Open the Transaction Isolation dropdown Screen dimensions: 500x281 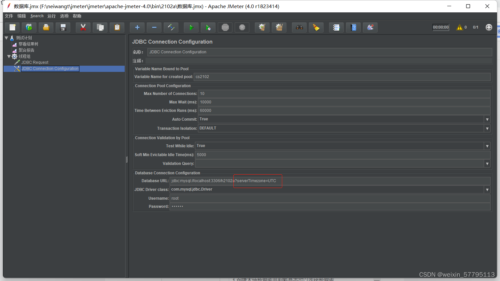coord(487,128)
